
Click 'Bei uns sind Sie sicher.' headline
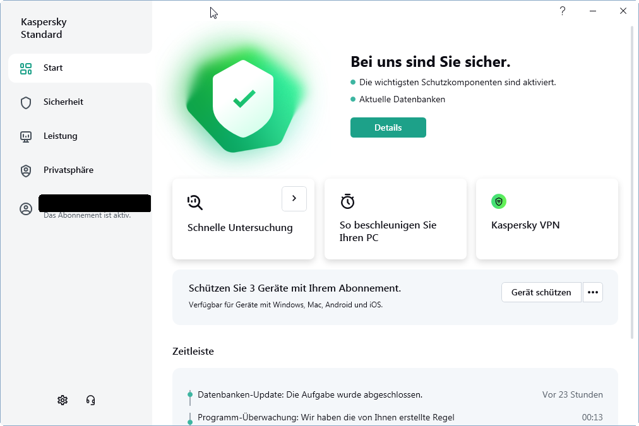coord(431,62)
